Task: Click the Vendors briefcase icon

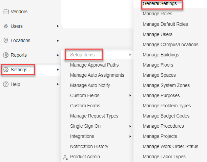Action: pos(6,12)
